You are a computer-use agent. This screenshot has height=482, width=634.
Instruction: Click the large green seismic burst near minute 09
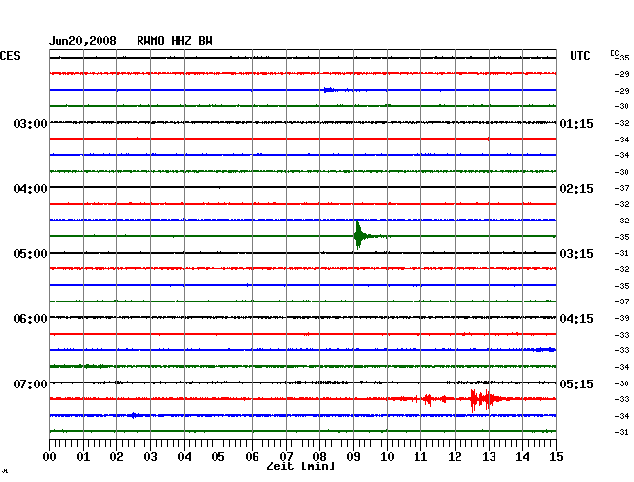click(359, 236)
